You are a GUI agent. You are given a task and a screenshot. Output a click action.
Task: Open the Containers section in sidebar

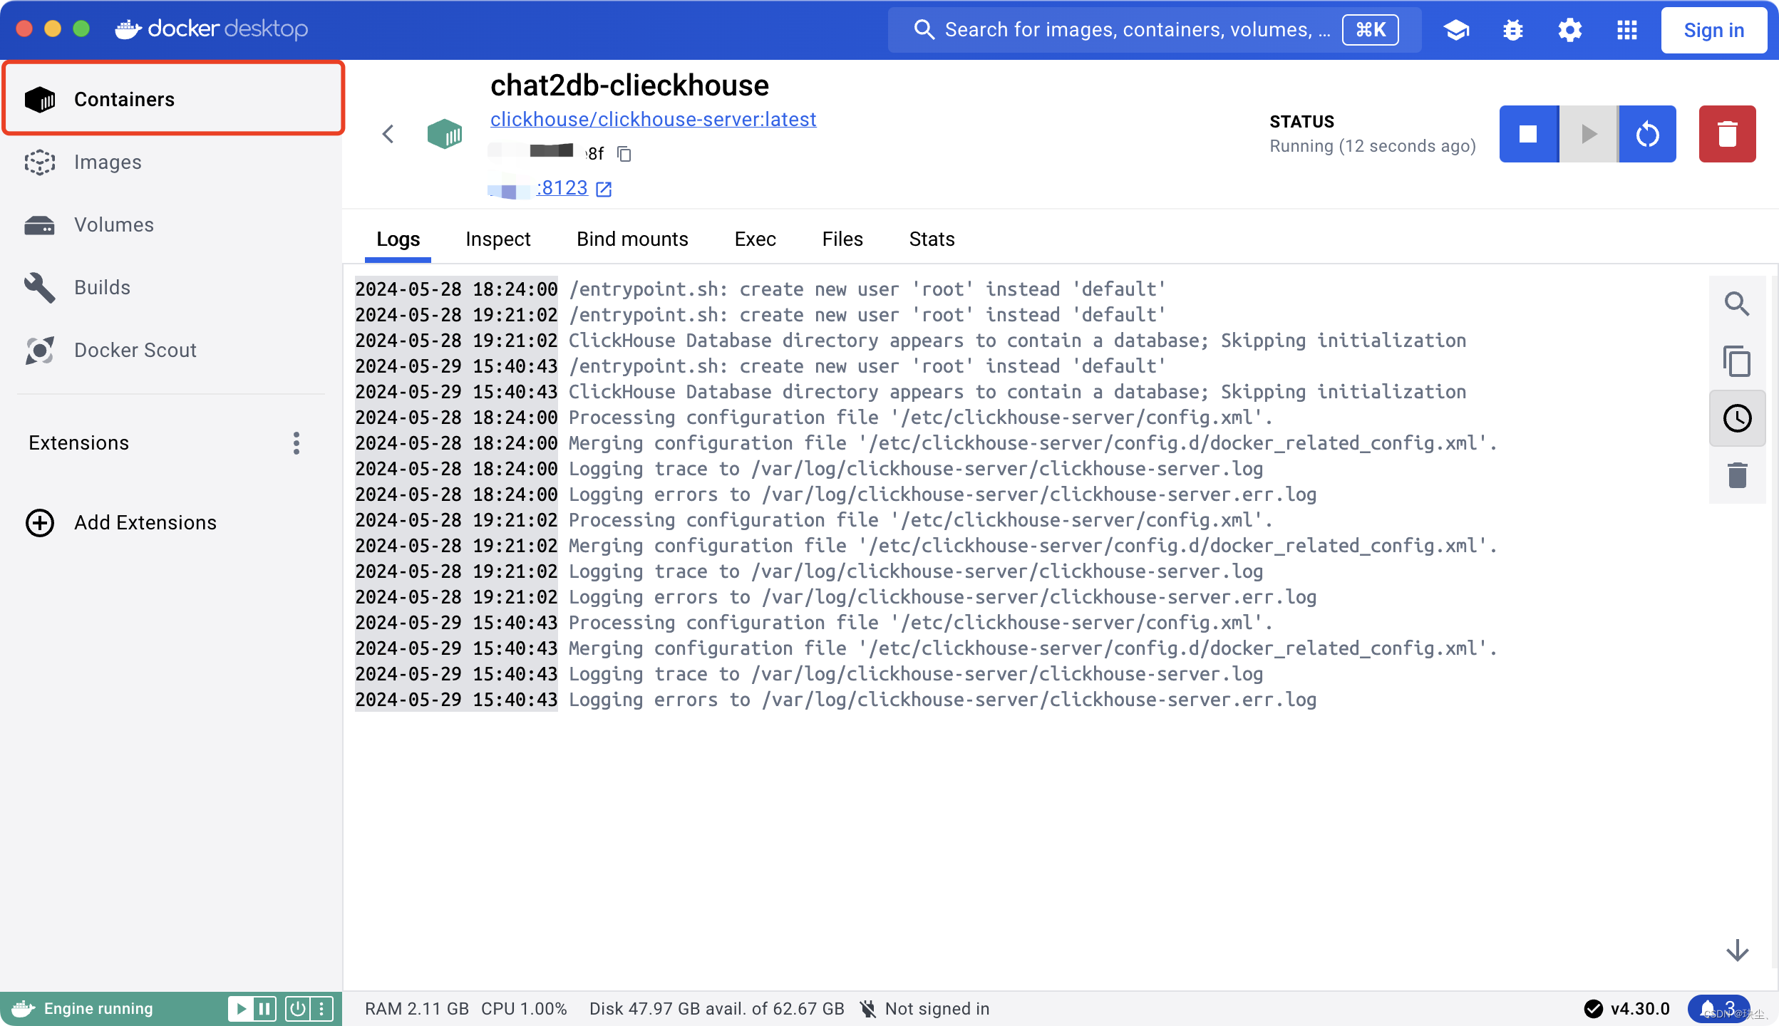(x=173, y=99)
